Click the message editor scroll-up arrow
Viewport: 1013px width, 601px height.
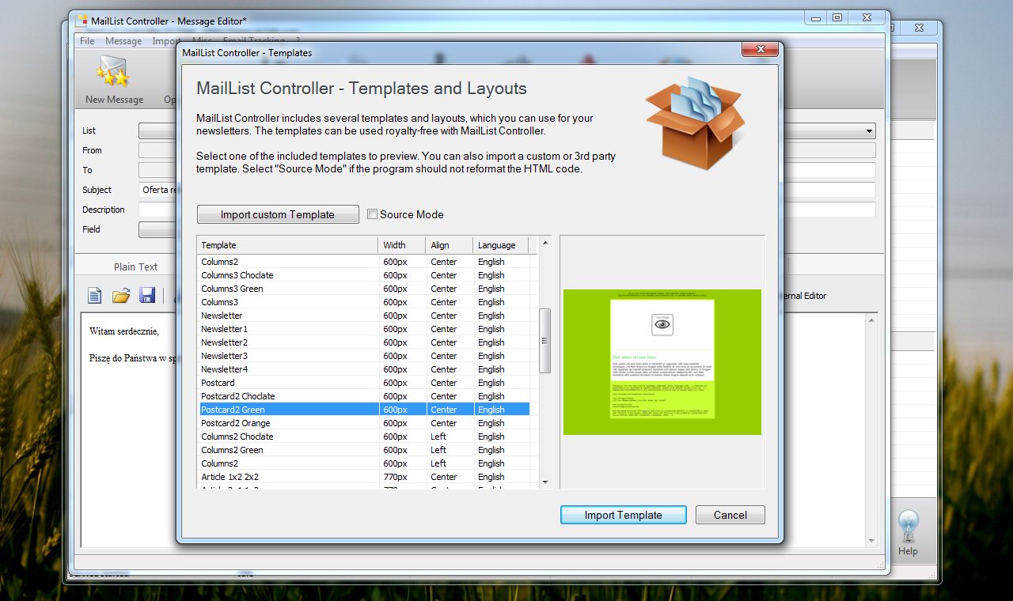[872, 321]
